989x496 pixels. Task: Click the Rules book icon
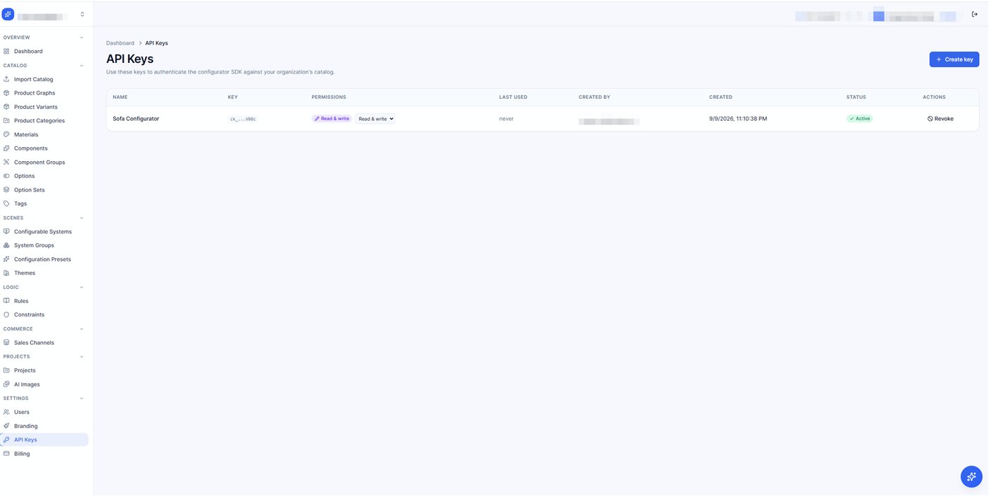coord(6,301)
